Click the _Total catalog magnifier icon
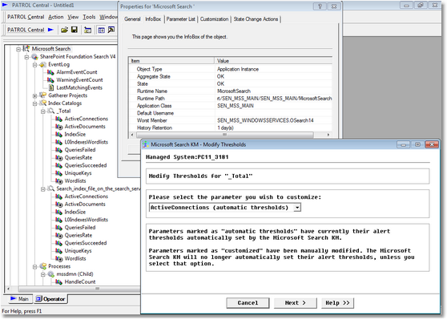This screenshot has height=320, width=447. pyautogui.click(x=51, y=111)
